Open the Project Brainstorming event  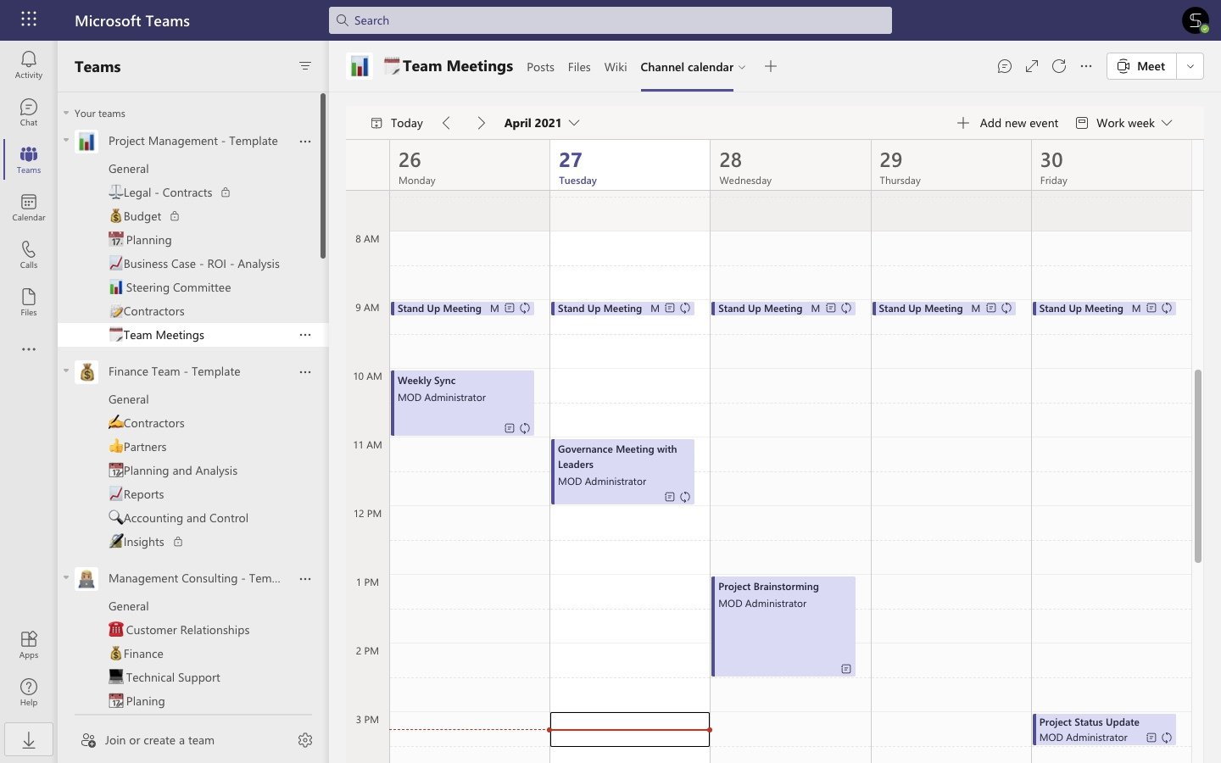point(783,627)
